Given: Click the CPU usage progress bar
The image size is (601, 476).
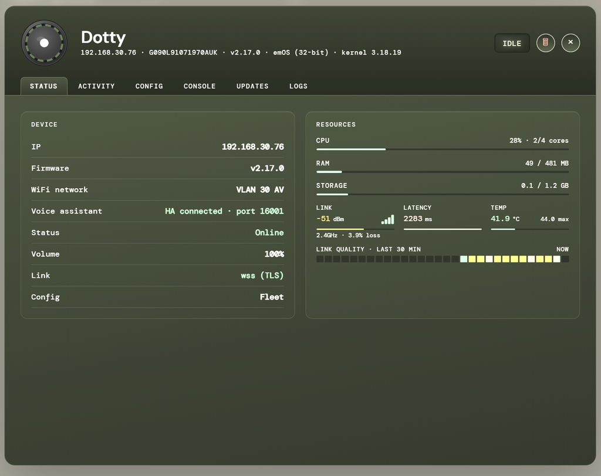Looking at the screenshot, I should click(x=443, y=149).
